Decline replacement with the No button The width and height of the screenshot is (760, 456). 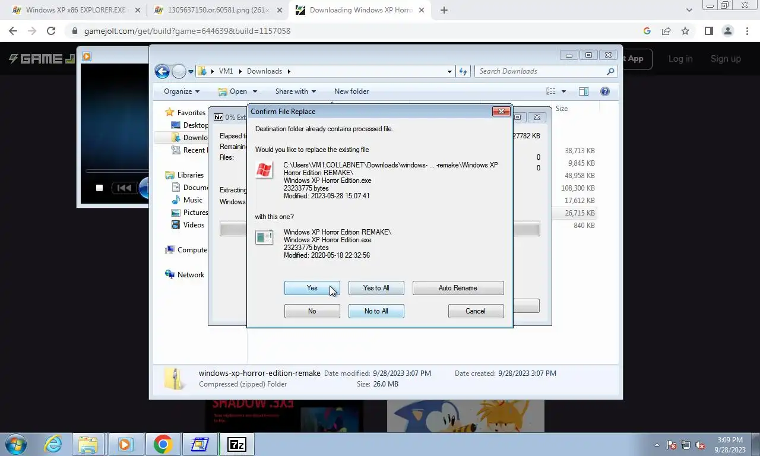[x=312, y=311]
